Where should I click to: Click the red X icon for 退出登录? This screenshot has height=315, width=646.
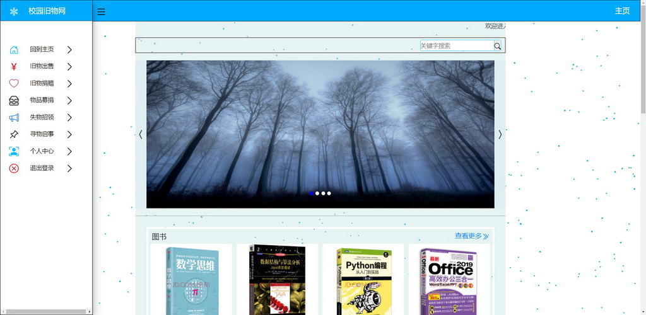click(14, 168)
